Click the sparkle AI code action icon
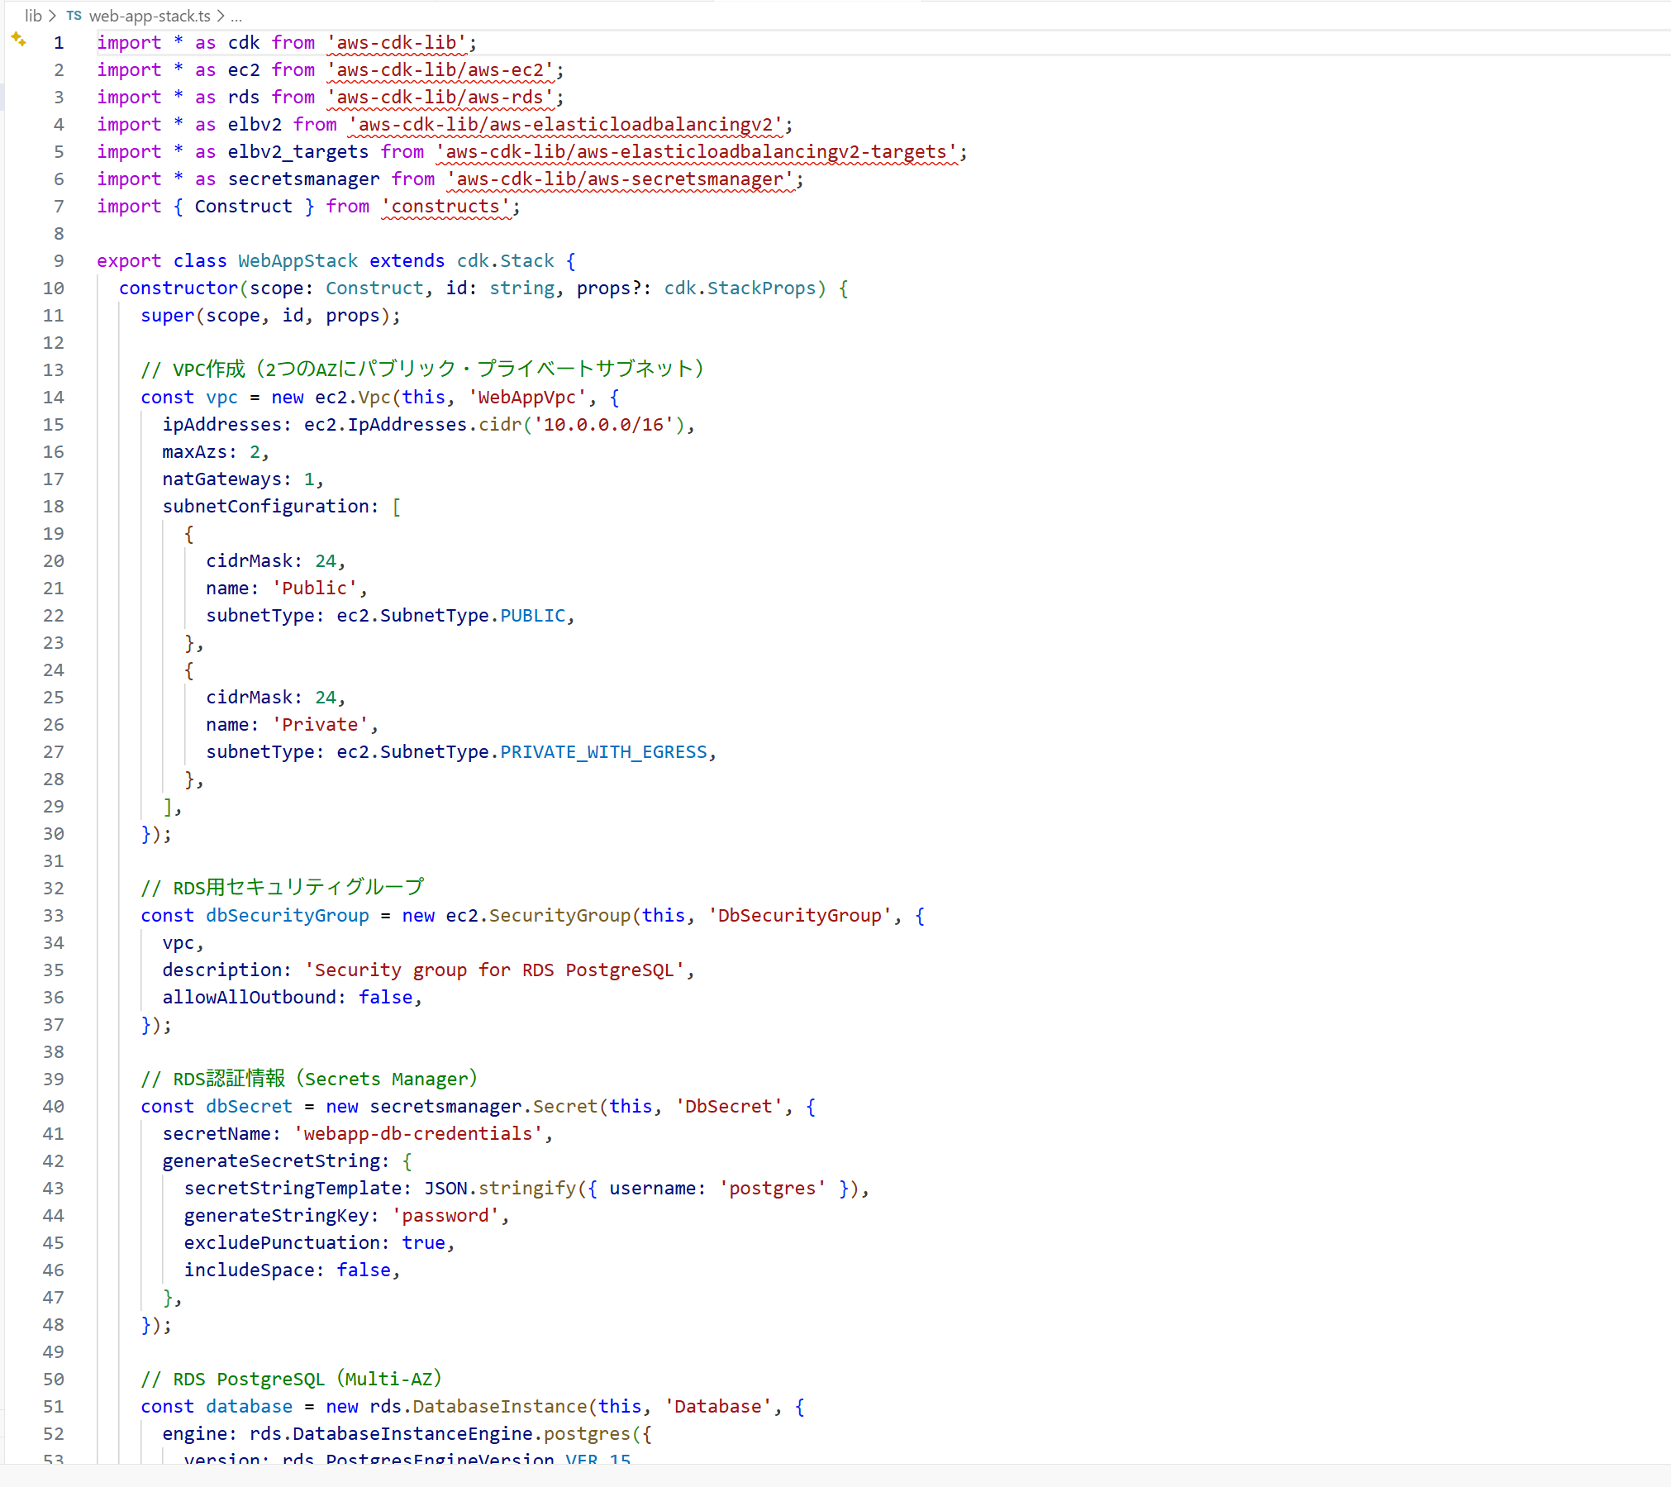 click(18, 39)
